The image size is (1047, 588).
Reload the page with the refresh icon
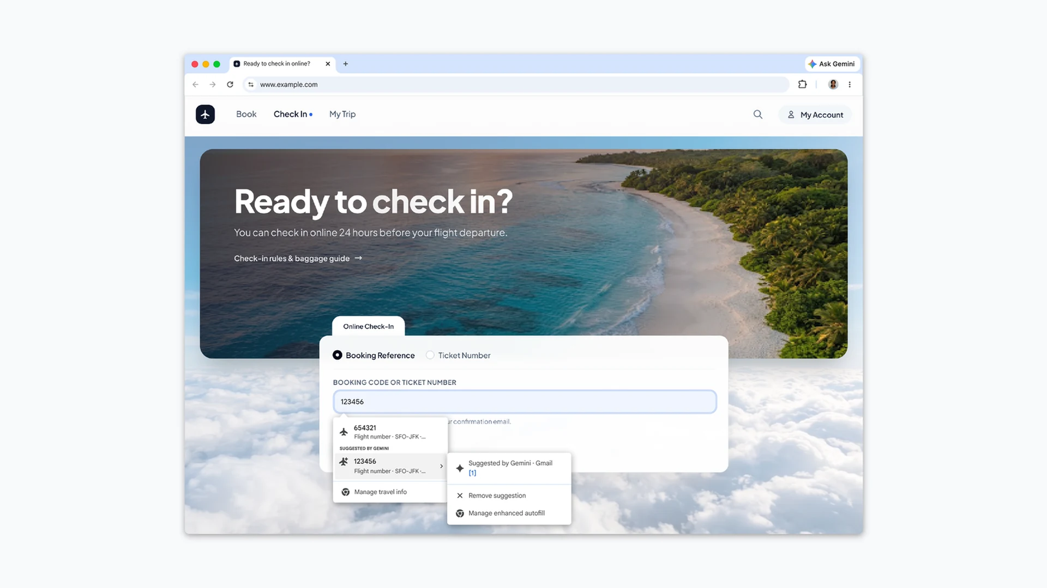tap(230, 84)
